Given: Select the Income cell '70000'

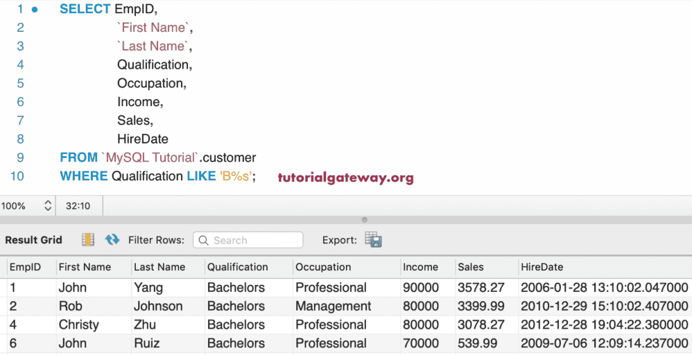Looking at the screenshot, I should (421, 343).
